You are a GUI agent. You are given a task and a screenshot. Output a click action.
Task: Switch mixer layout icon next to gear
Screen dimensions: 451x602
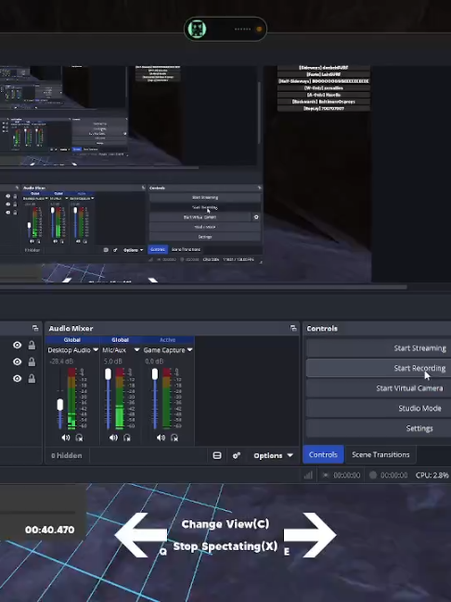point(217,455)
